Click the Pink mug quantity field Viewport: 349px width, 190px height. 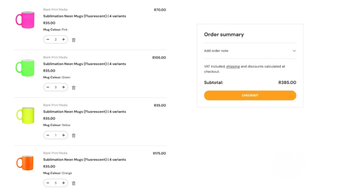pyautogui.click(x=56, y=39)
